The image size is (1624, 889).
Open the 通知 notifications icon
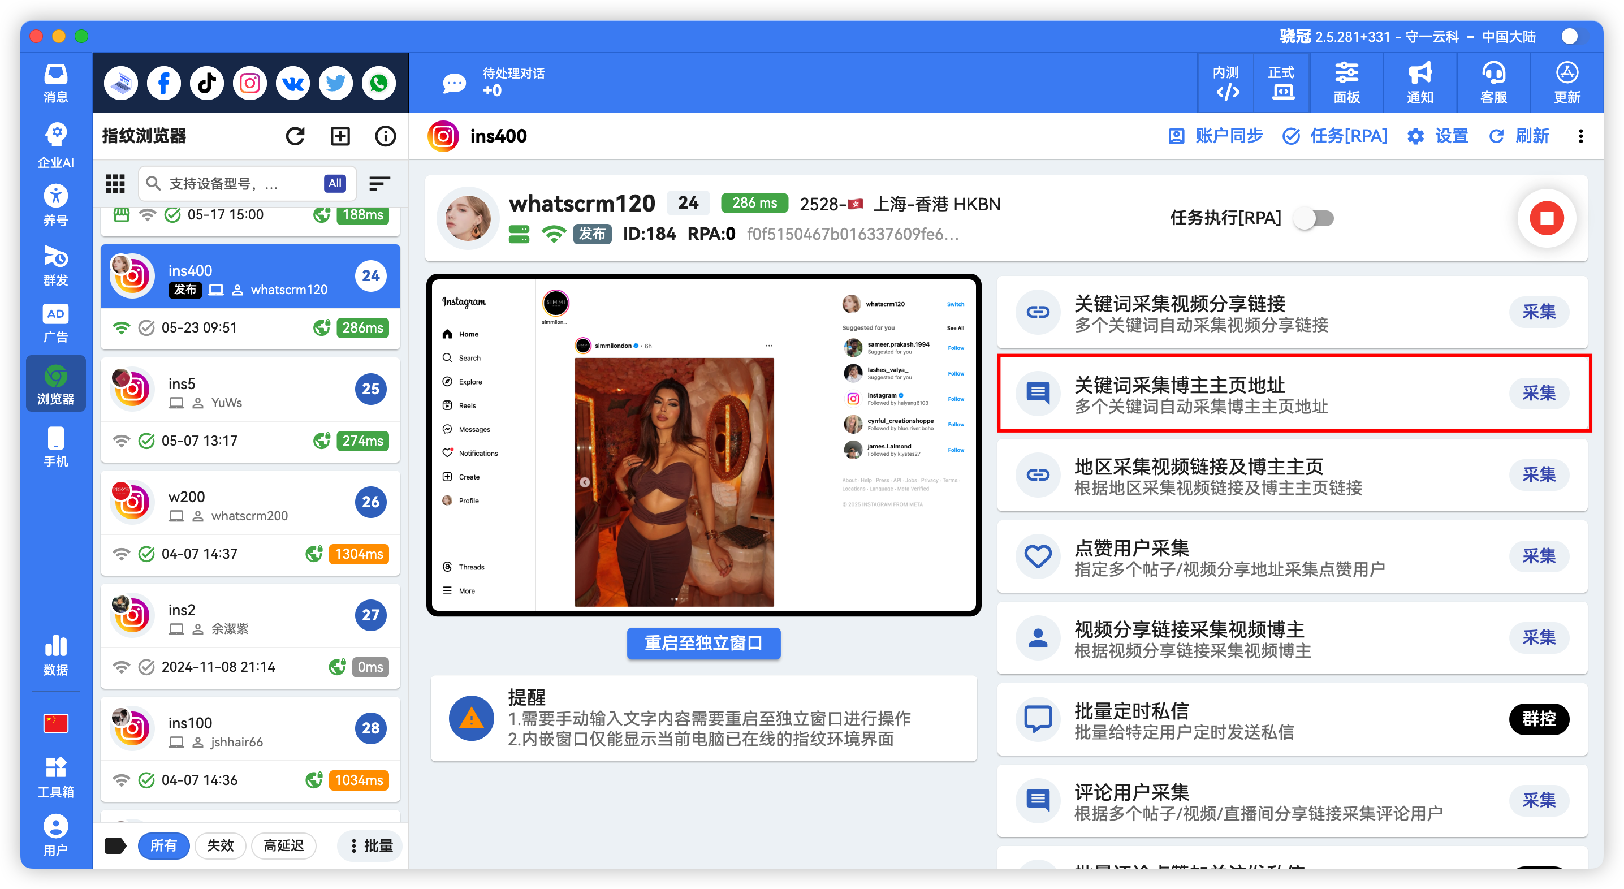click(x=1420, y=83)
